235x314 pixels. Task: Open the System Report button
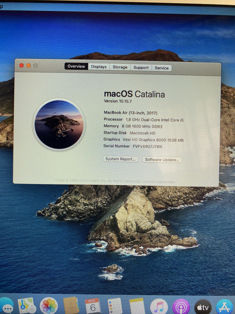coord(121,159)
